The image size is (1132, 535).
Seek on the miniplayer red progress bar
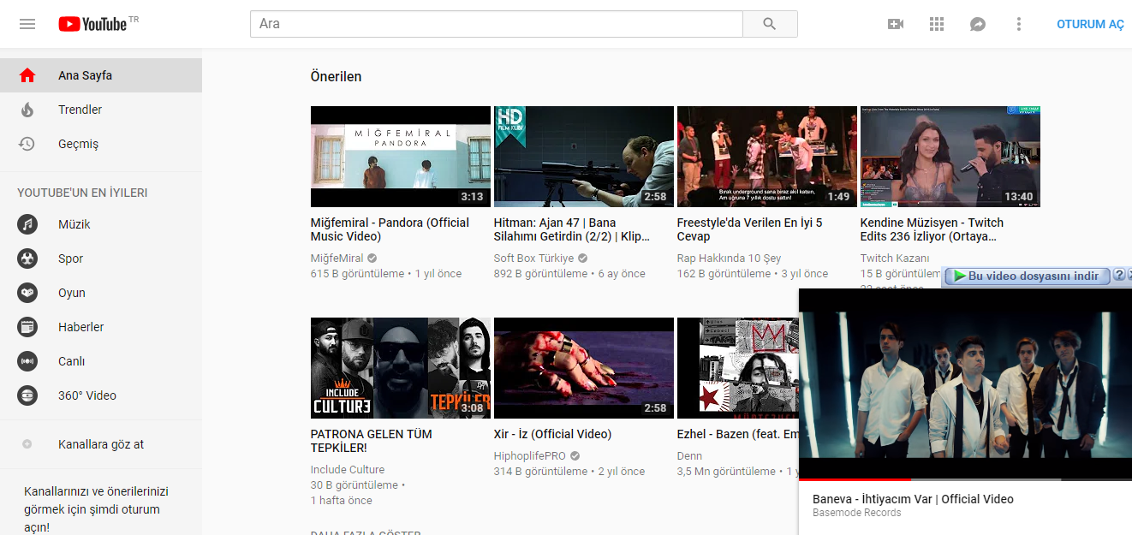tap(965, 479)
